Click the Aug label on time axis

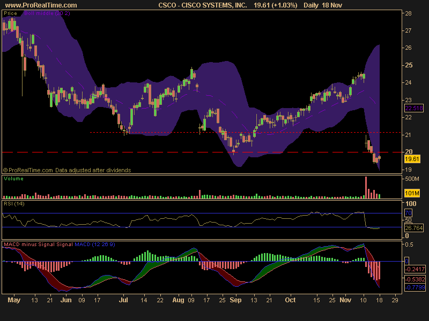[178, 300]
